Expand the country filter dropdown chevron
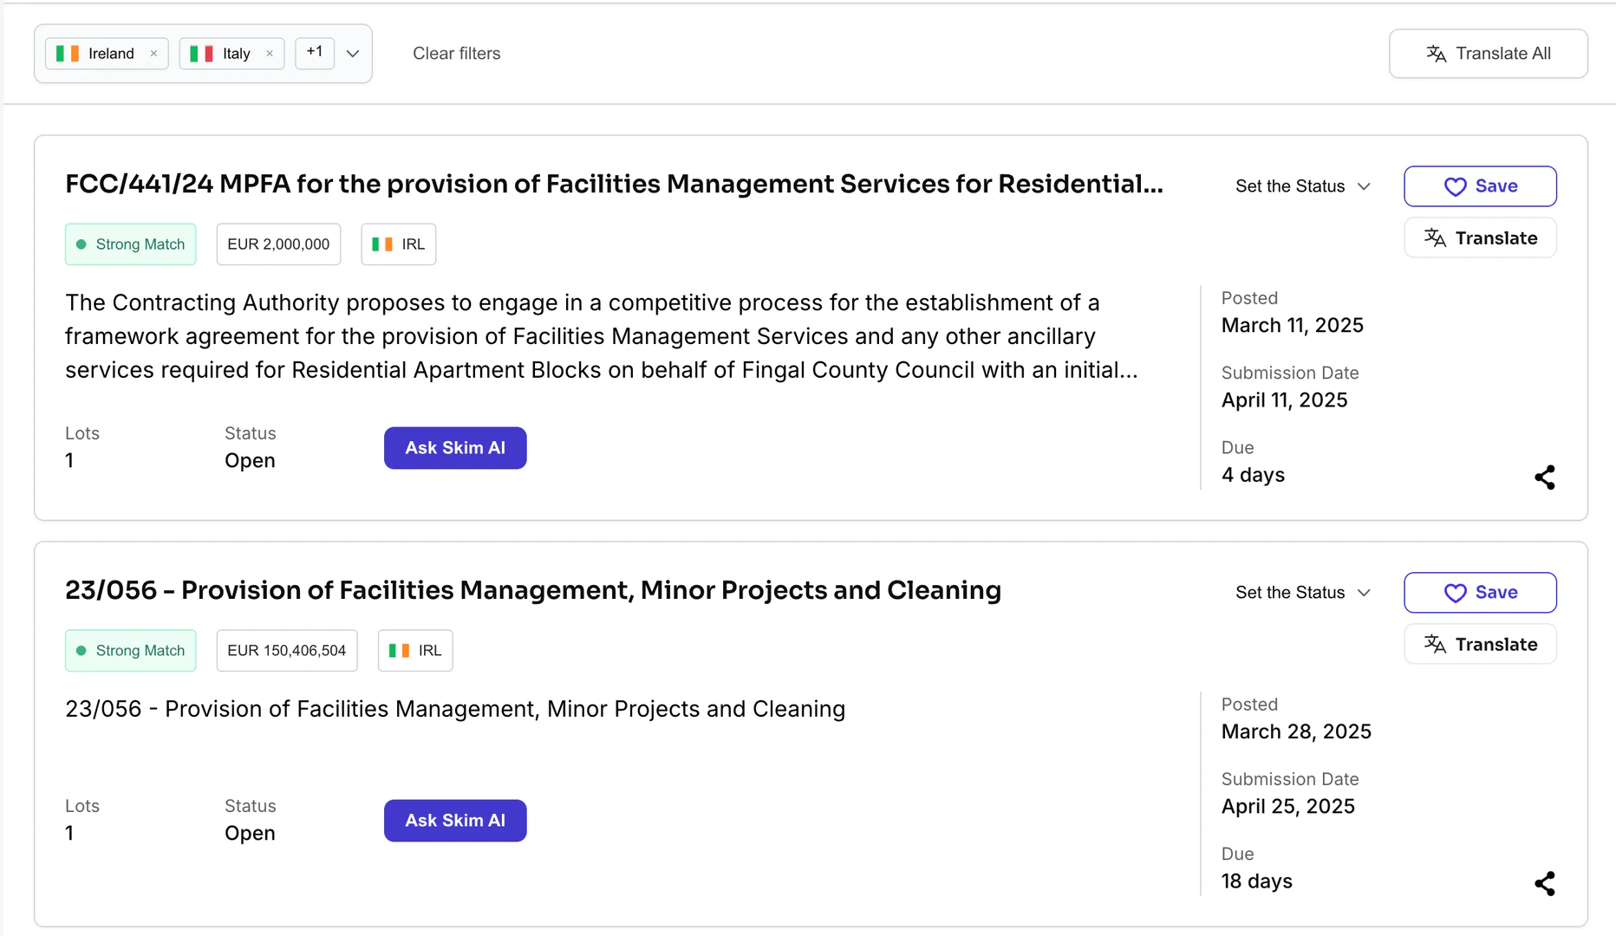Viewport: 1616px width, 936px height. click(x=353, y=54)
